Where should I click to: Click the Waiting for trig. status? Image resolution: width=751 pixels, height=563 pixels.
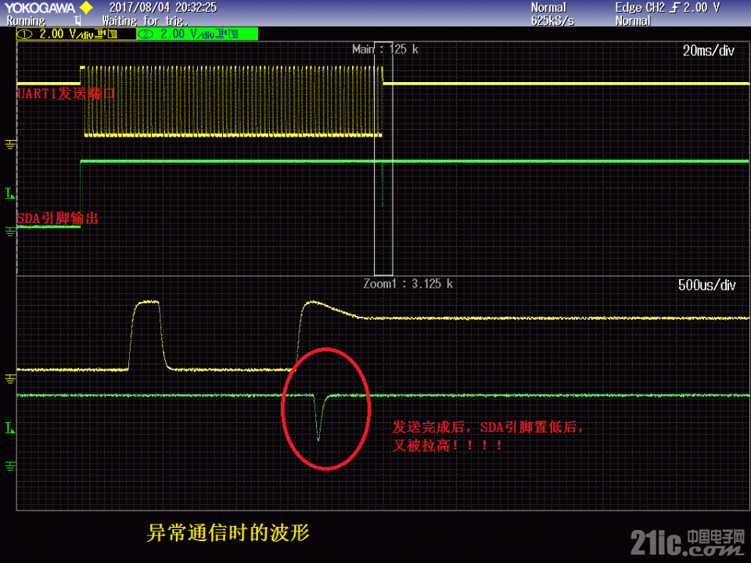pos(146,21)
